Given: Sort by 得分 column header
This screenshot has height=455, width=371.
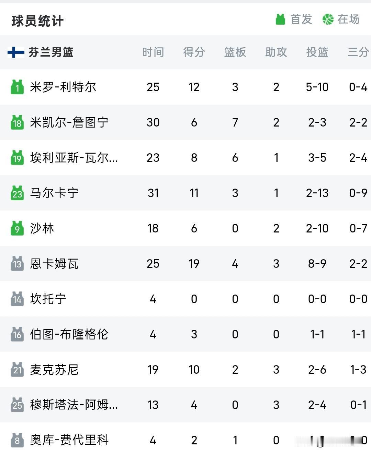Looking at the screenshot, I should coord(194,52).
